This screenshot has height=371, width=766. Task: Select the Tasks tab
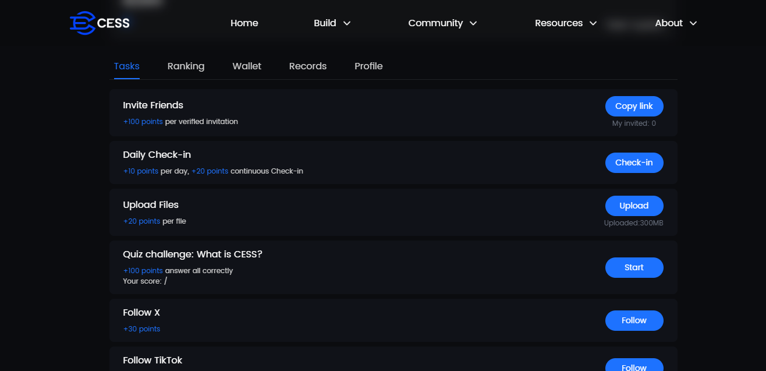pyautogui.click(x=126, y=66)
